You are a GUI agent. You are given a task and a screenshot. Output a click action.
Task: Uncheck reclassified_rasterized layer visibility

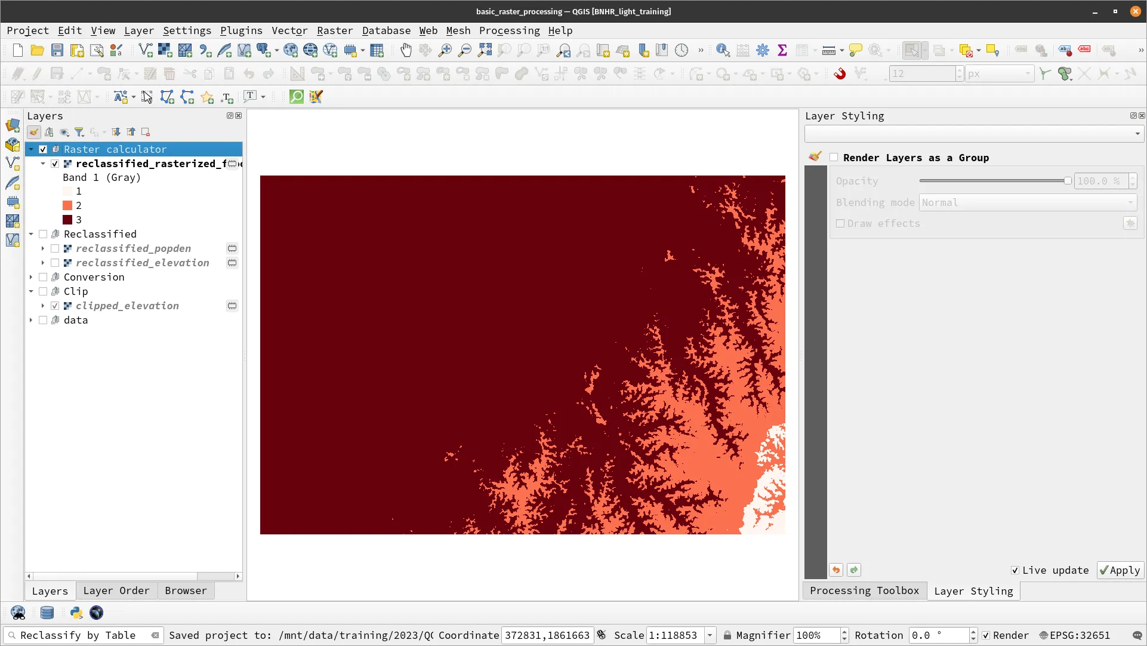point(55,164)
